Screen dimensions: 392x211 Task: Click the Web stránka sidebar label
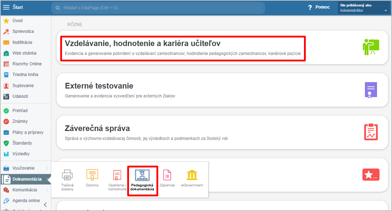25,53
